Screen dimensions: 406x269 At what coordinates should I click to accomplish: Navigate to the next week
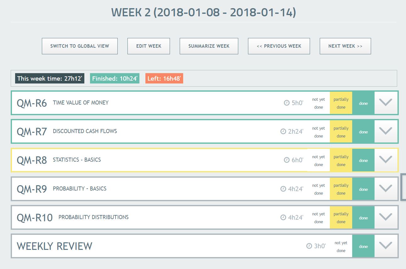coord(345,46)
